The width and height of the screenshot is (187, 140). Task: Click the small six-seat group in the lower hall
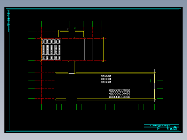106,79
